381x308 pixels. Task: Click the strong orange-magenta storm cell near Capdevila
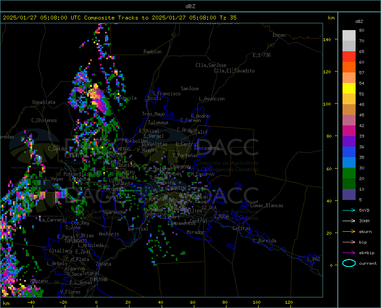point(98,100)
